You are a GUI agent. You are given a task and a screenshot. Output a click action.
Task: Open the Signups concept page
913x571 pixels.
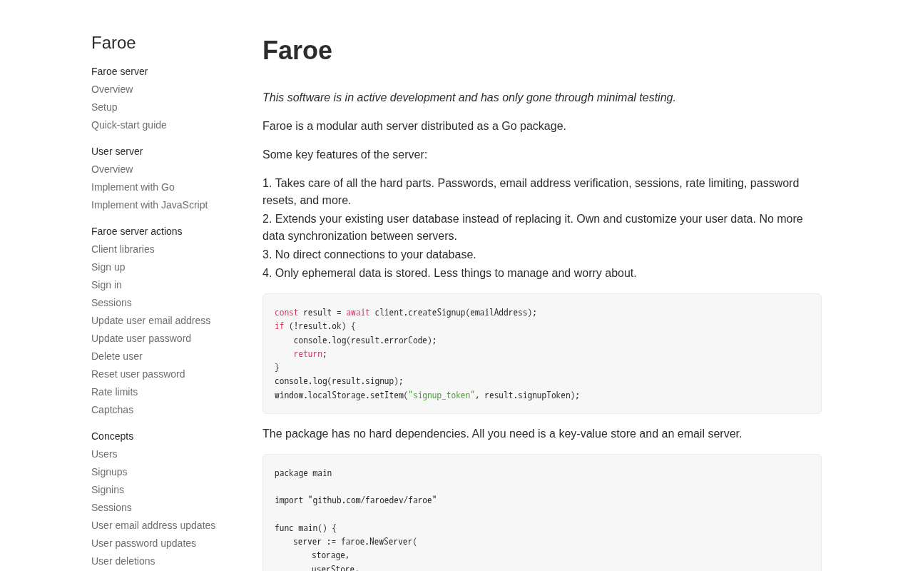[x=109, y=472]
